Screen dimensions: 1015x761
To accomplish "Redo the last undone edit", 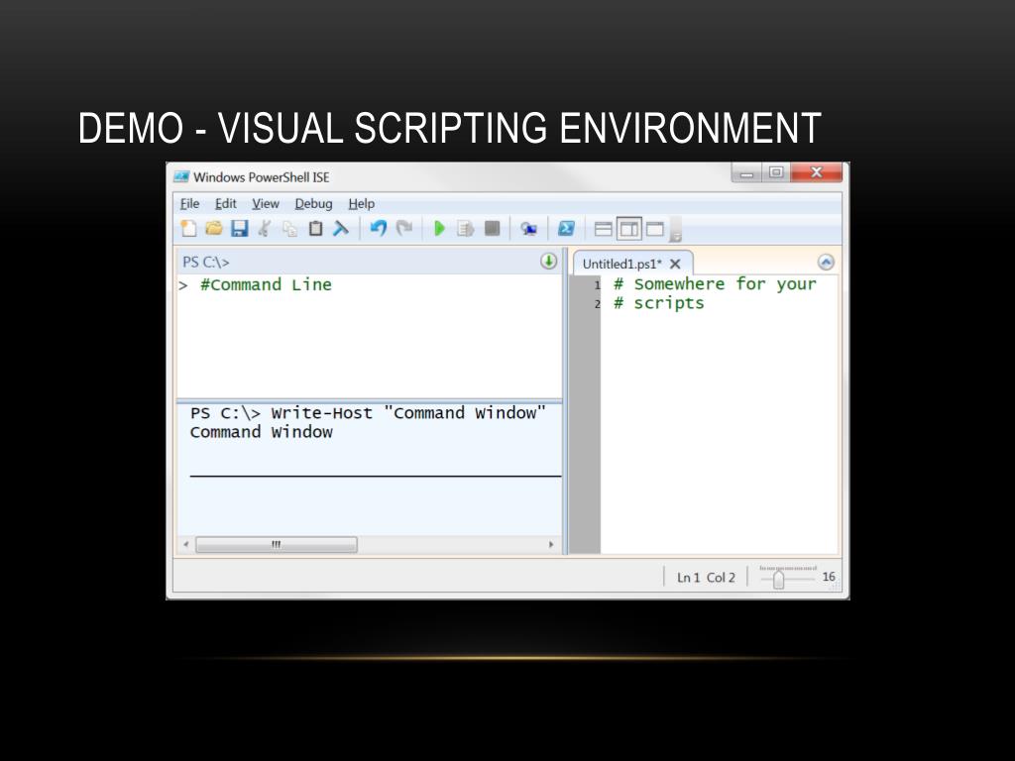I will pos(404,229).
